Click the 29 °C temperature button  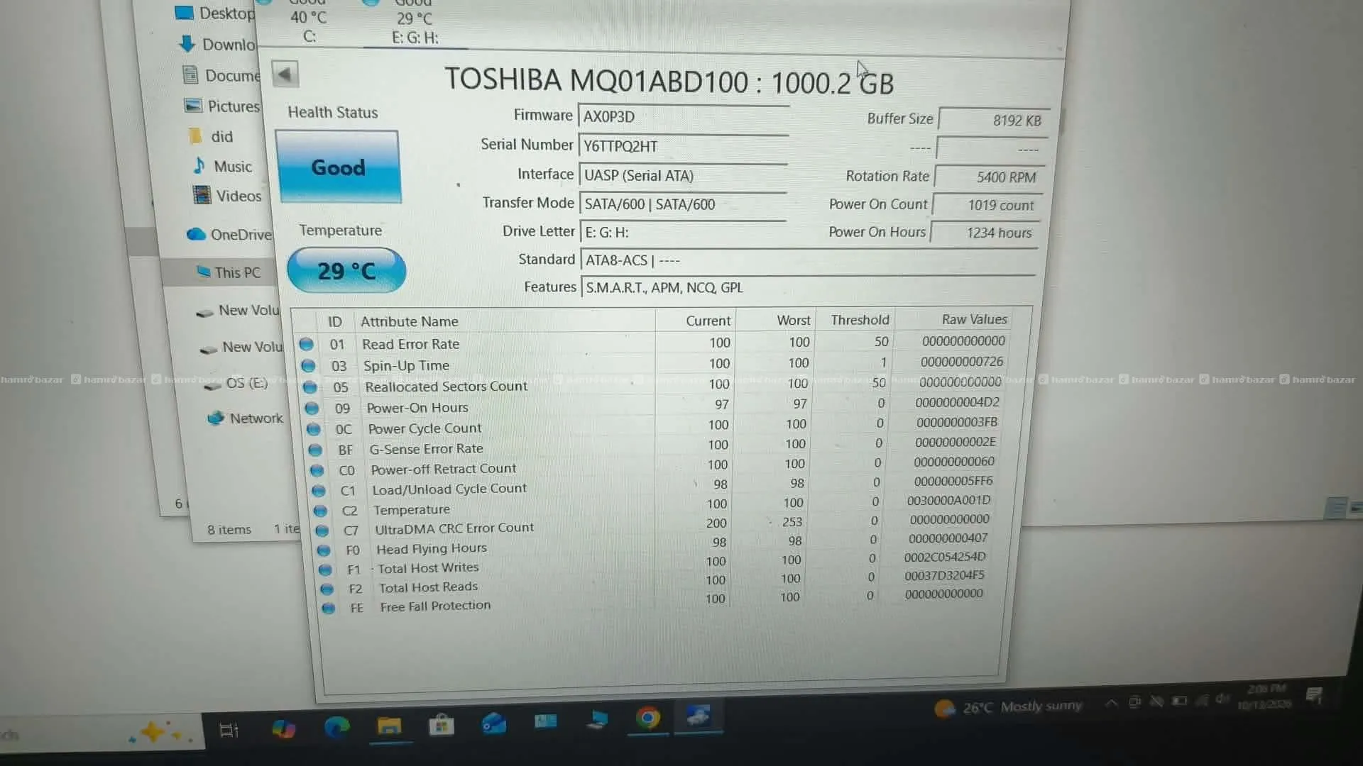coord(346,270)
